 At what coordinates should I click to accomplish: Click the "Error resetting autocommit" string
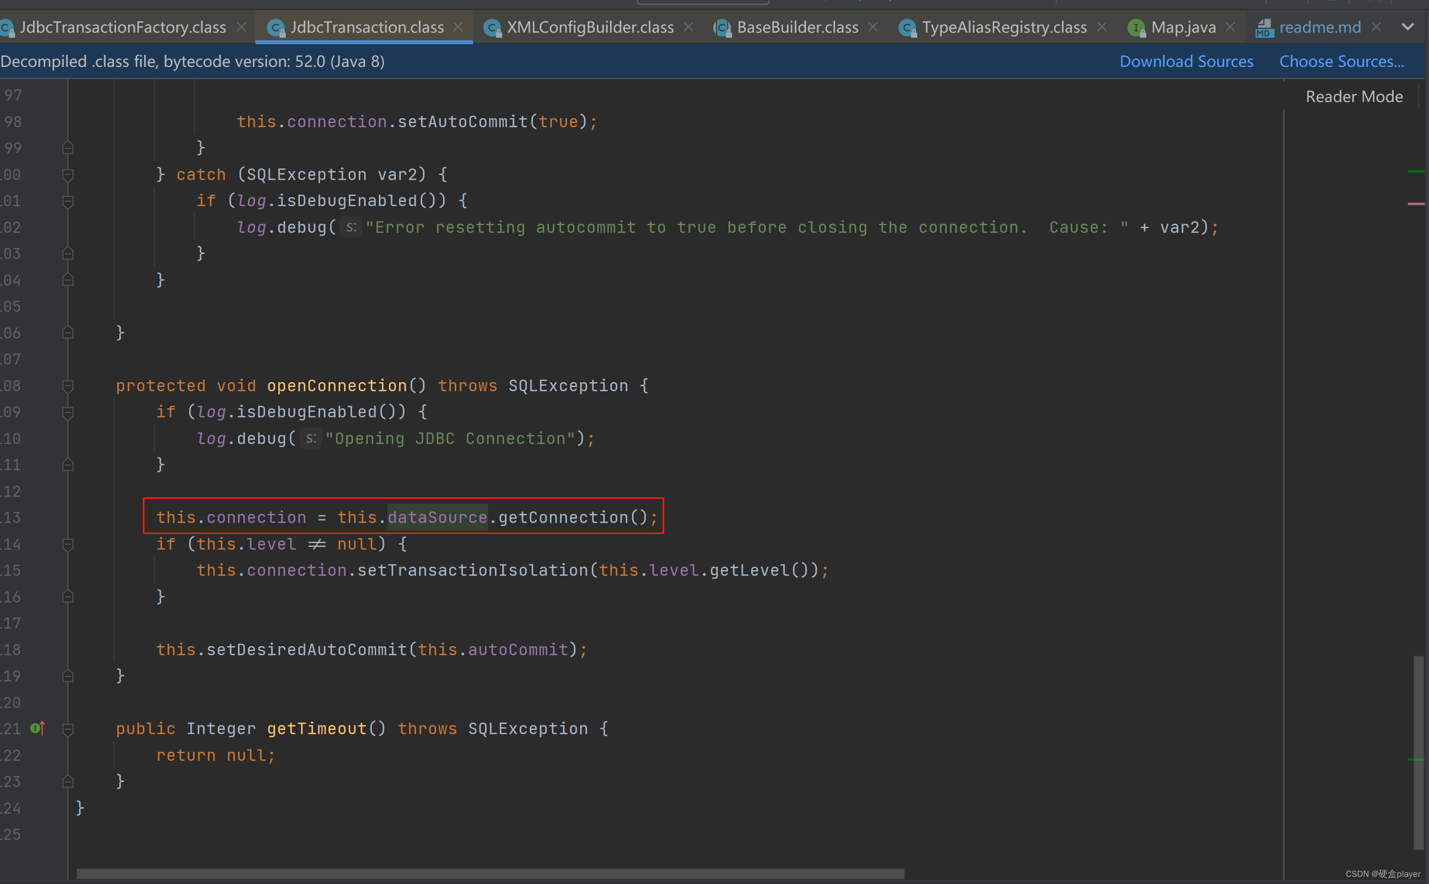pyautogui.click(x=747, y=227)
